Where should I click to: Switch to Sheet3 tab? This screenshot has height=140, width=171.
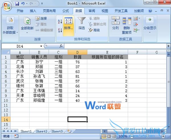click(57, 131)
